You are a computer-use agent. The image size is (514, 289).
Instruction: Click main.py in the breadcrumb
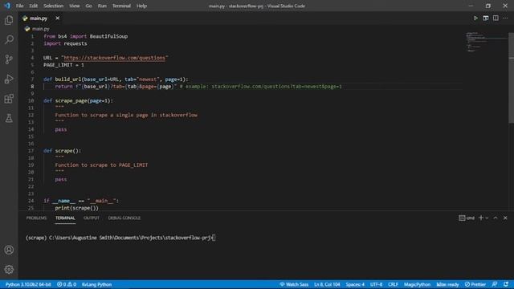tap(40, 29)
